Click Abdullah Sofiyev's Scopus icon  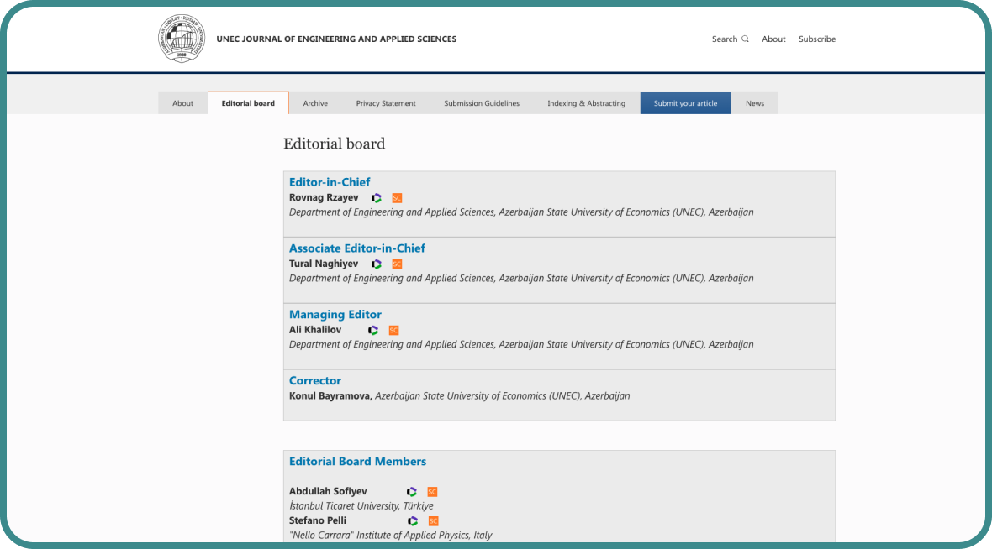[x=432, y=492]
